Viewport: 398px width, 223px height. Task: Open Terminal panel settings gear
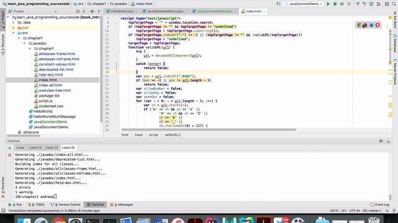[381, 141]
